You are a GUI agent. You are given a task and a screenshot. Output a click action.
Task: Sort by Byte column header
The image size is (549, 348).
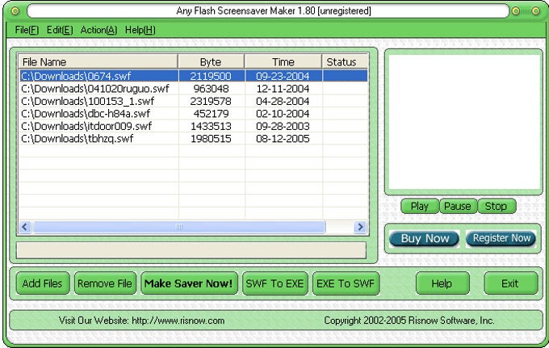coord(212,62)
